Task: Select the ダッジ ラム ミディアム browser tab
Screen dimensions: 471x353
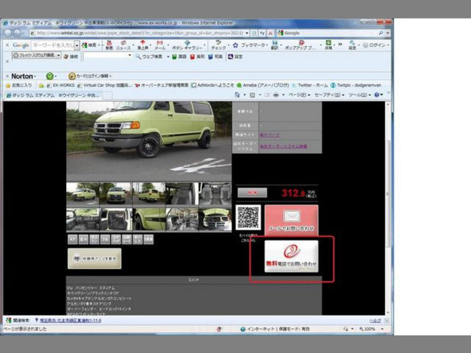Action: (x=54, y=95)
